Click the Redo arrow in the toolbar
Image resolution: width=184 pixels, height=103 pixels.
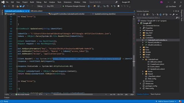pos(32,6)
